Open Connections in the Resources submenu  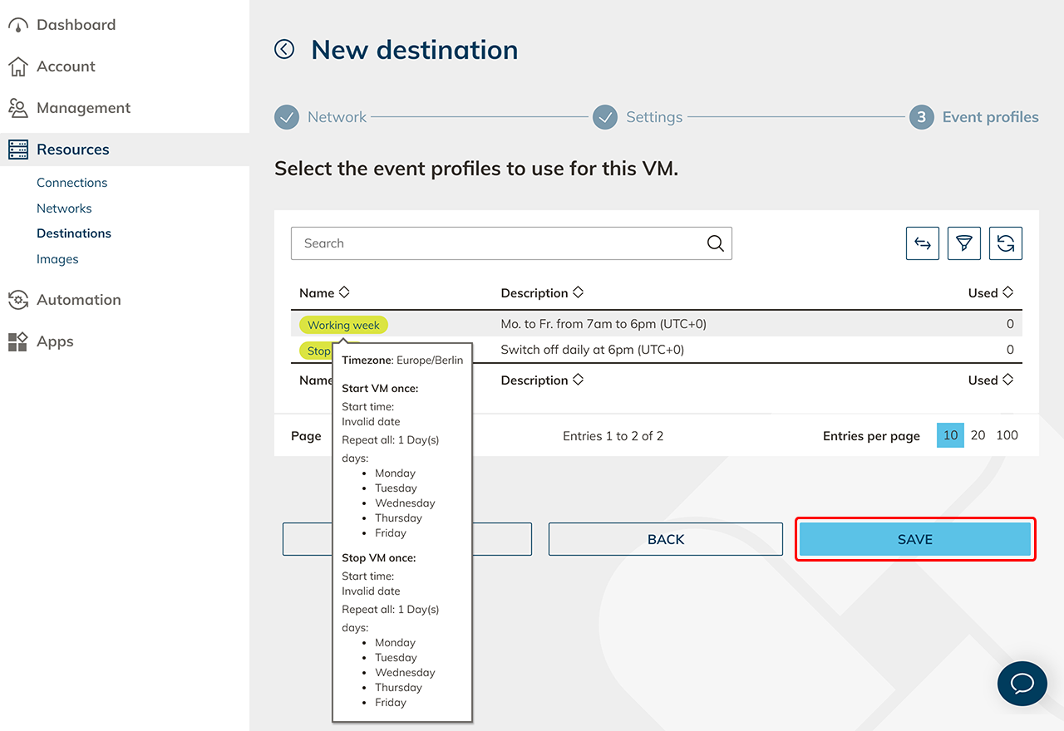tap(71, 183)
